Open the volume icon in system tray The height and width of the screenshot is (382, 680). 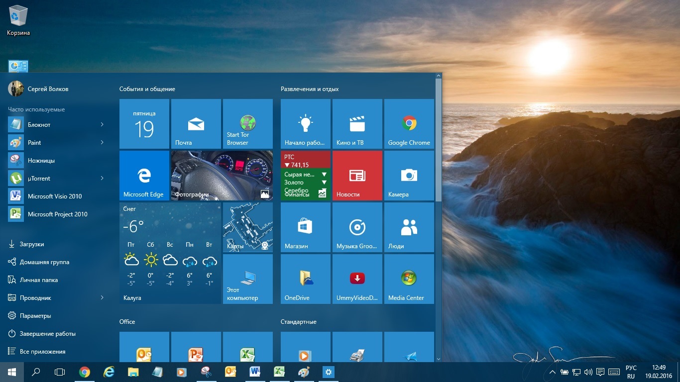(588, 372)
